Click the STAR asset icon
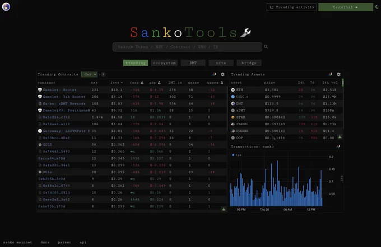 coord(233,117)
